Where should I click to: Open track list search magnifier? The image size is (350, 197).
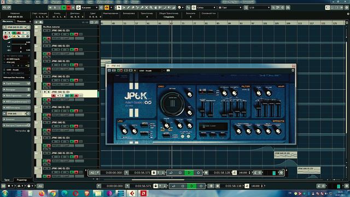(x=96, y=22)
